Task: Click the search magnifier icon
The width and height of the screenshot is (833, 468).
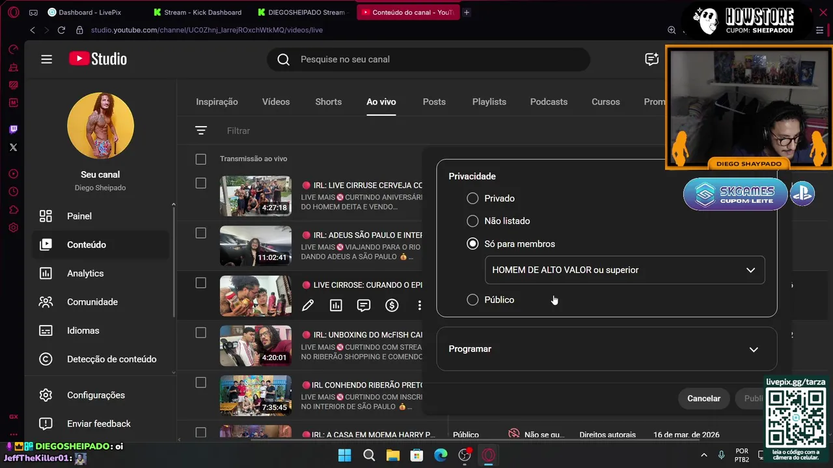Action: (x=284, y=59)
